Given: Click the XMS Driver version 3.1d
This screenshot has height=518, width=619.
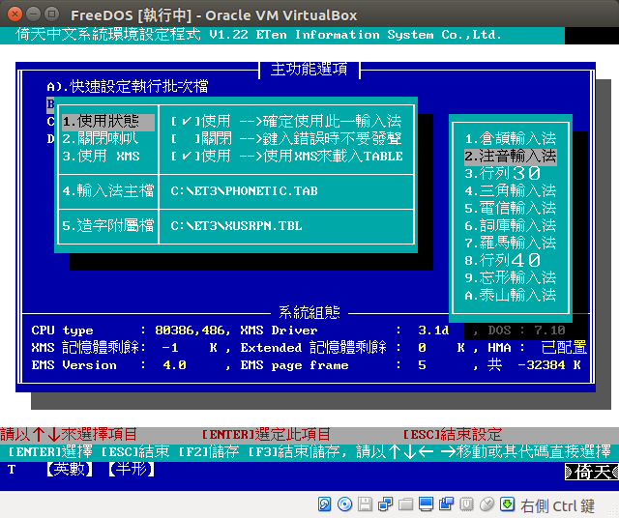Looking at the screenshot, I should pos(433,331).
